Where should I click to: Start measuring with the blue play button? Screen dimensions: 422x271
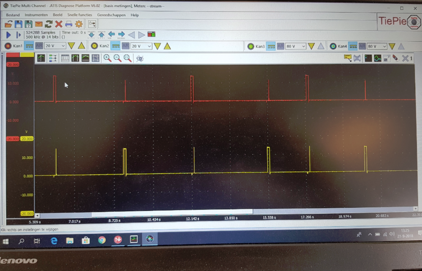click(x=8, y=35)
